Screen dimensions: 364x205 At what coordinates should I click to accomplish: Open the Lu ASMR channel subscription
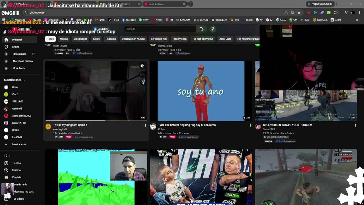point(19,137)
